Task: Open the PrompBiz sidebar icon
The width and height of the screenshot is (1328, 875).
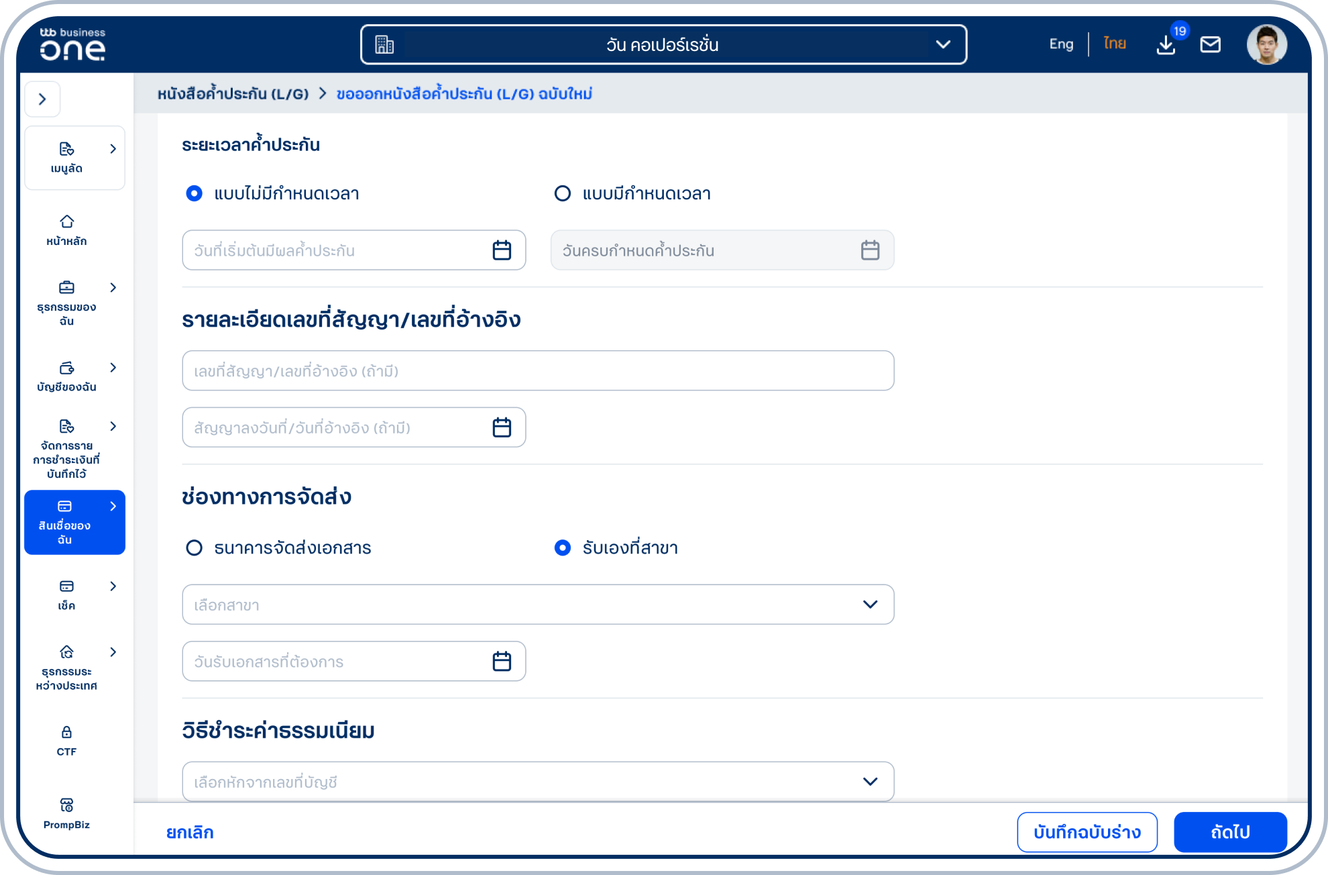Action: pos(66,805)
